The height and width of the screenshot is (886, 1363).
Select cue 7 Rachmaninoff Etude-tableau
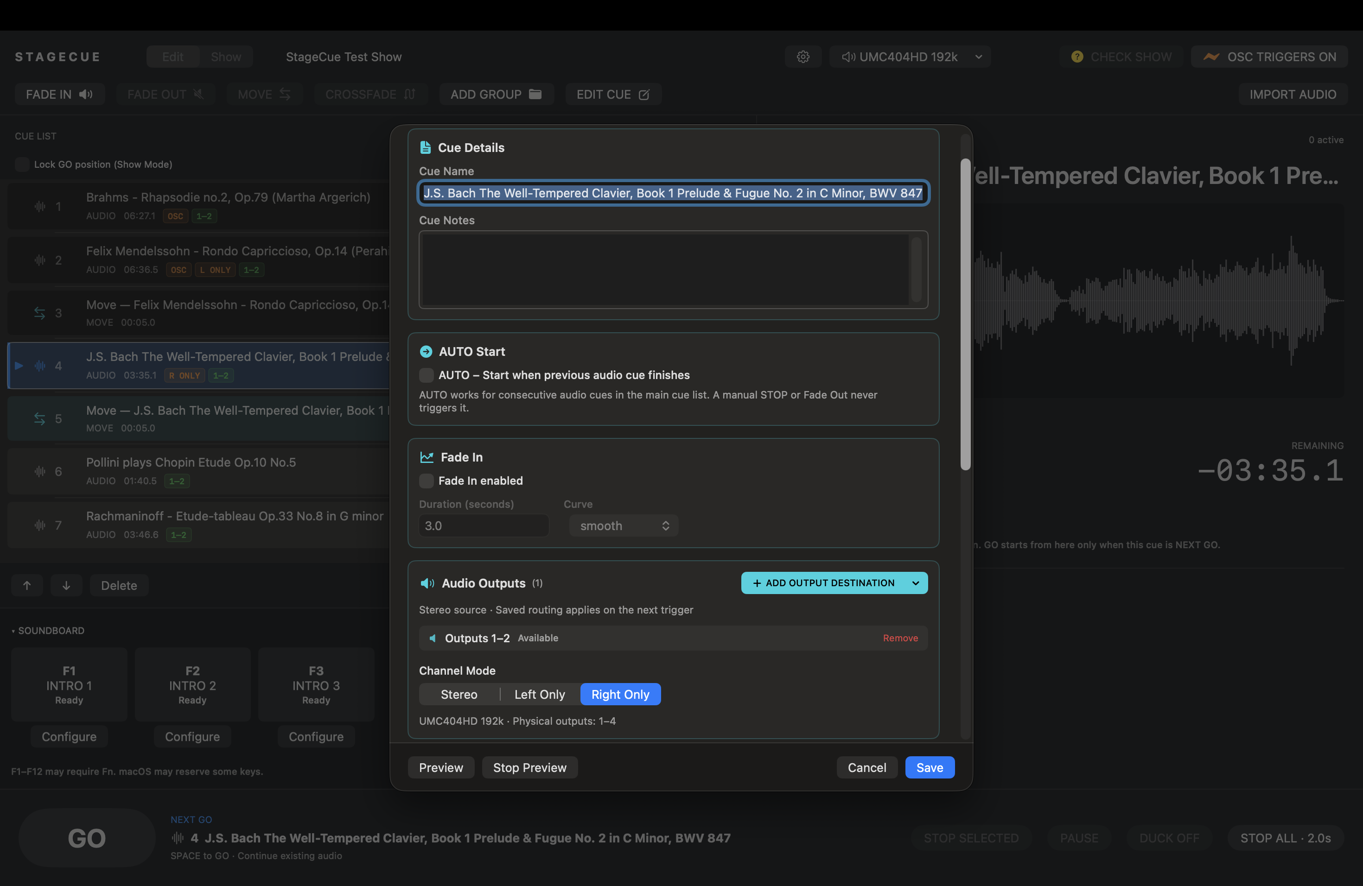(199, 525)
